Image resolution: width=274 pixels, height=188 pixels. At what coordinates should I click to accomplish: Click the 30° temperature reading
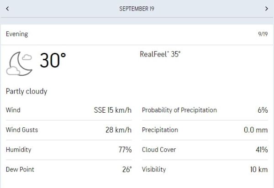pyautogui.click(x=53, y=61)
